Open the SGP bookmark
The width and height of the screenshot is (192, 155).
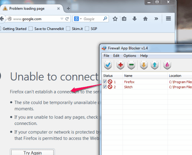pos(91,29)
